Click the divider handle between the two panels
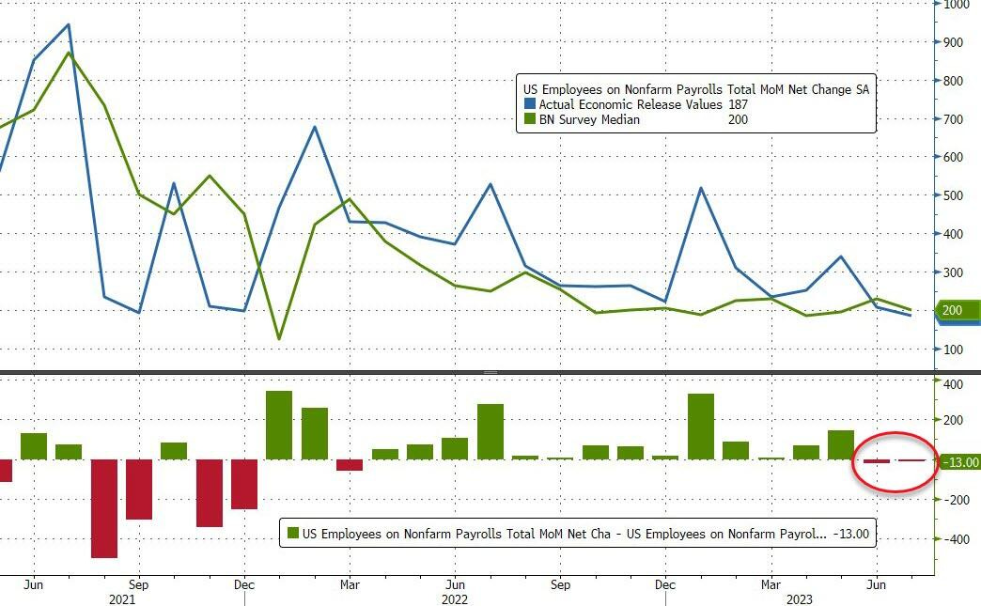Viewport: 981px width, 606px height. tap(490, 373)
